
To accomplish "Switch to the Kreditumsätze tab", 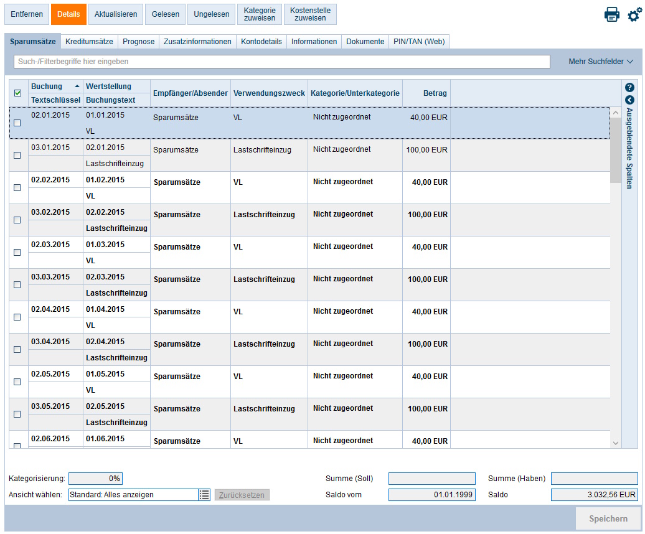I will [x=89, y=42].
